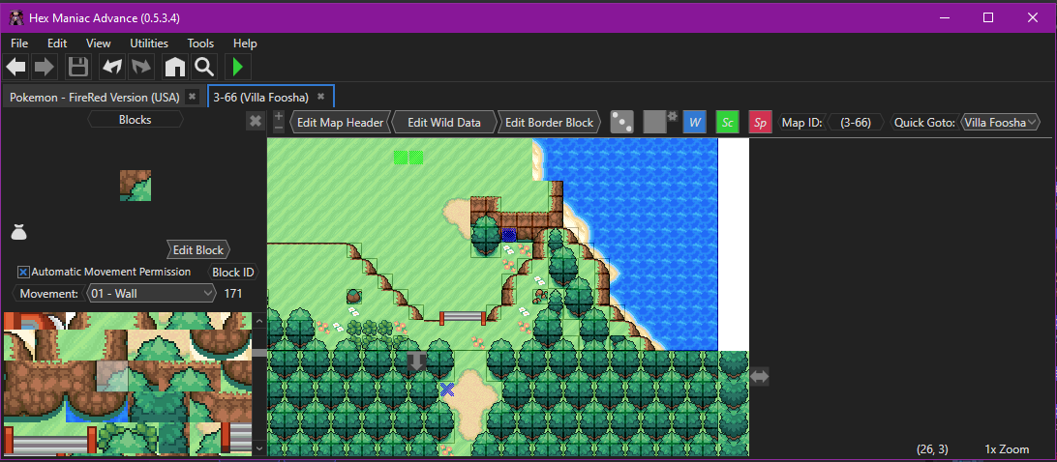Click the block palette scroll up arrow

click(259, 319)
